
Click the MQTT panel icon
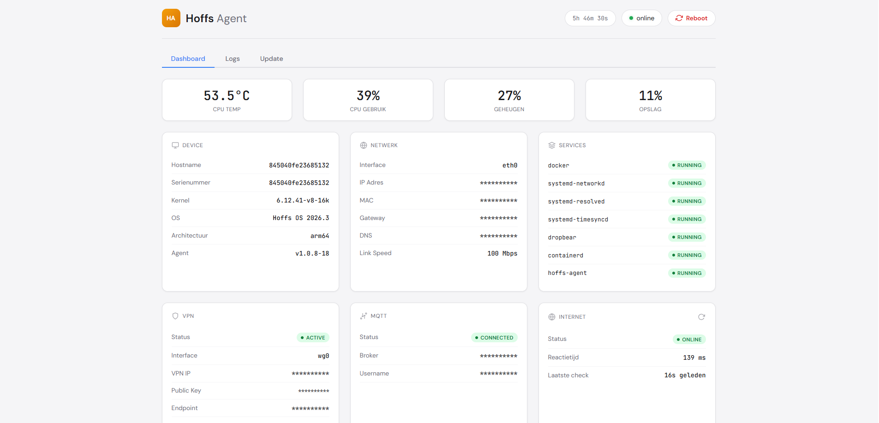tap(364, 316)
